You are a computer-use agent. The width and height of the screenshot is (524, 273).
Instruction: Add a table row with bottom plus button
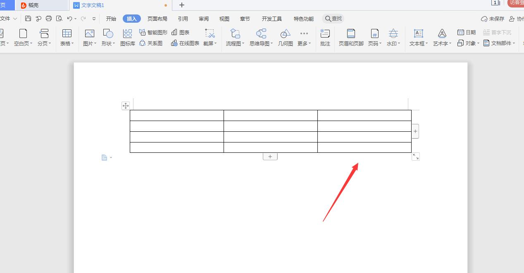[270, 157]
